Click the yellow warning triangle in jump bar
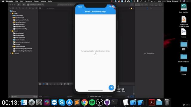The height and width of the screenshot is (107, 191). 131,8
